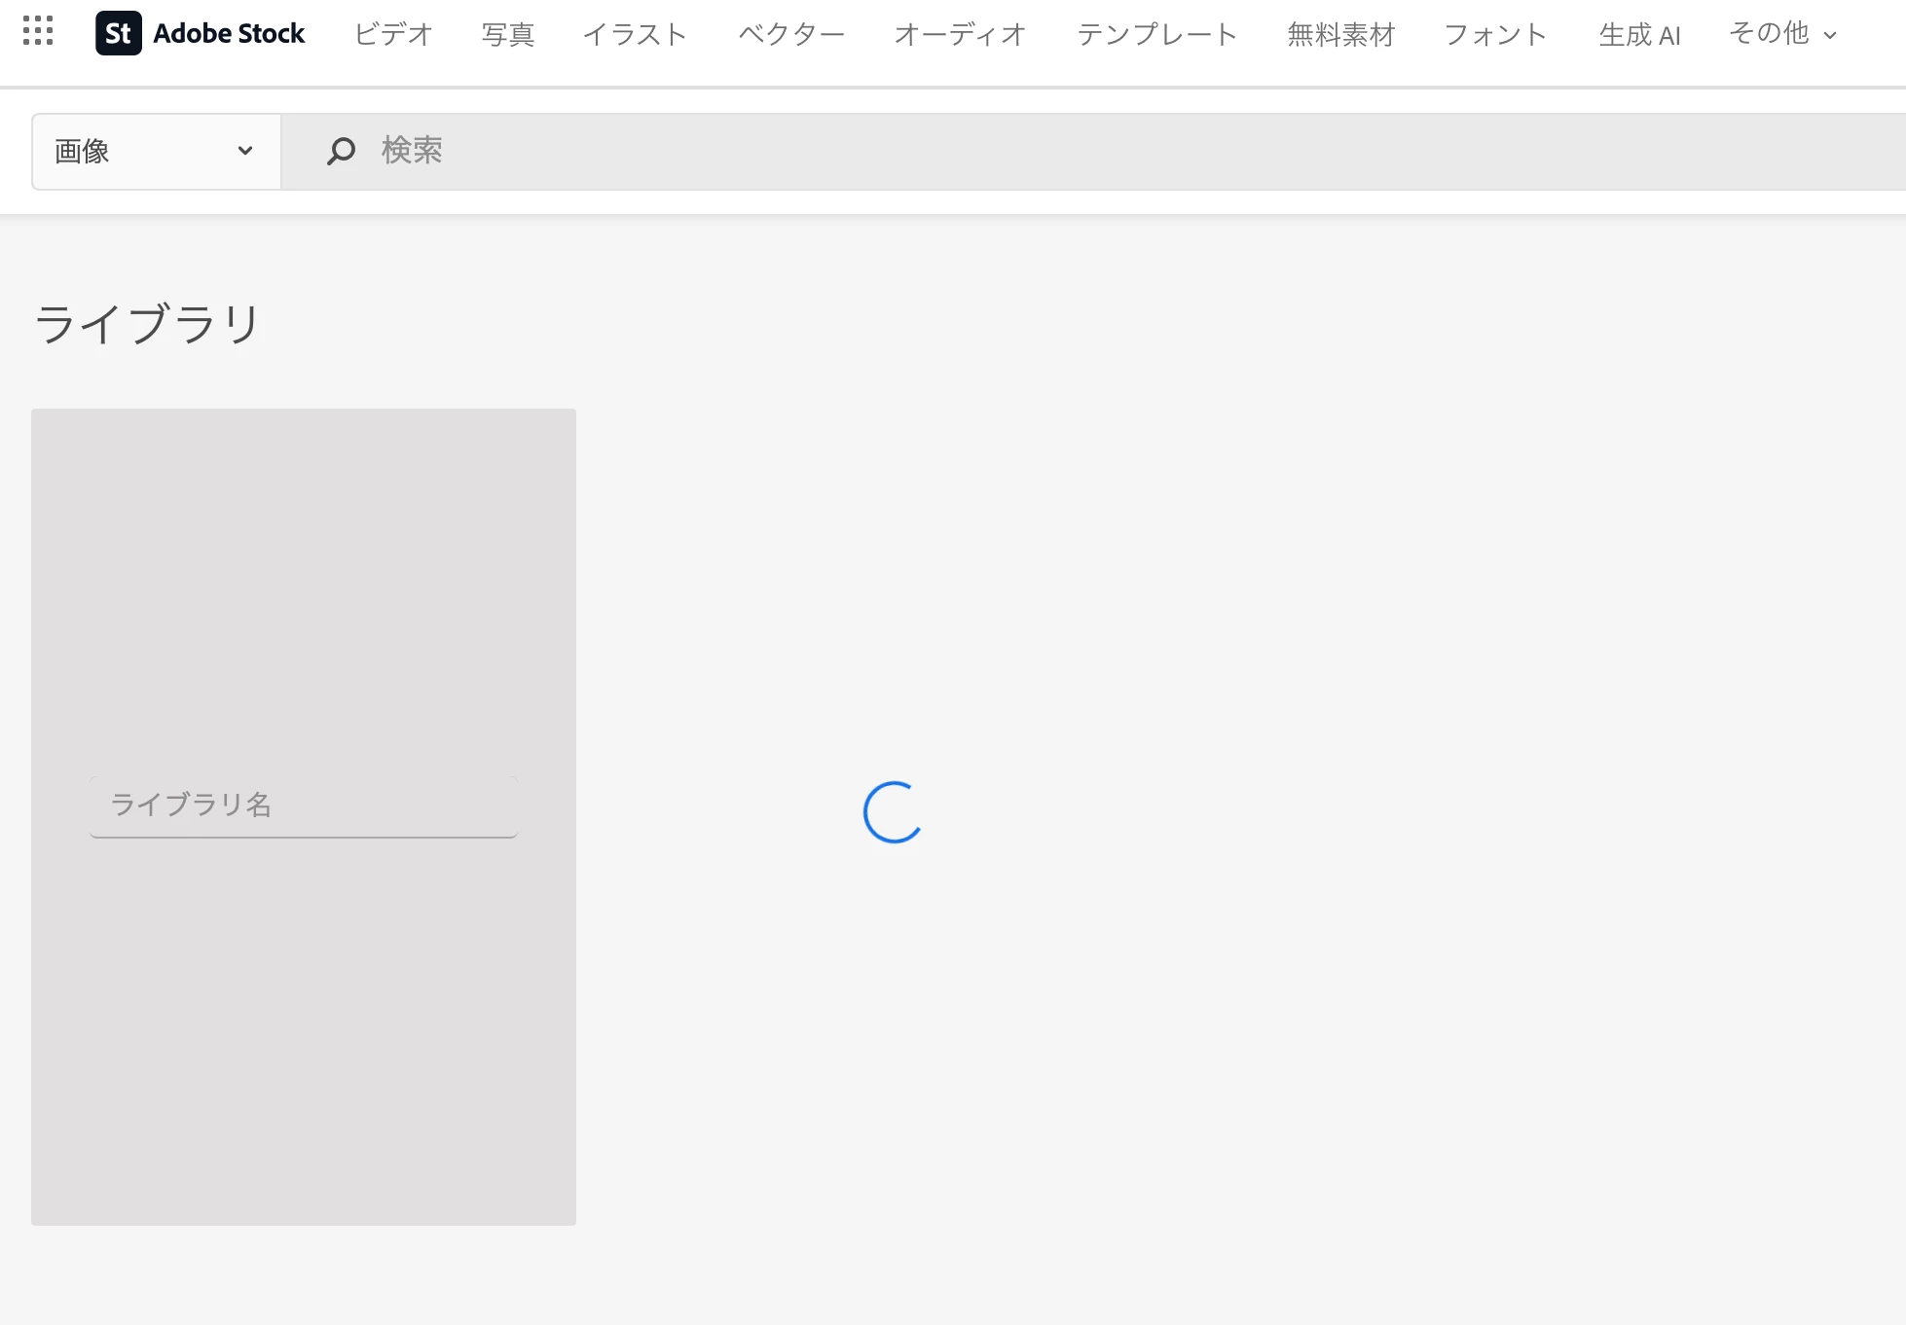The width and height of the screenshot is (1906, 1325).
Task: Go to 生成 AI page
Action: (x=1639, y=34)
